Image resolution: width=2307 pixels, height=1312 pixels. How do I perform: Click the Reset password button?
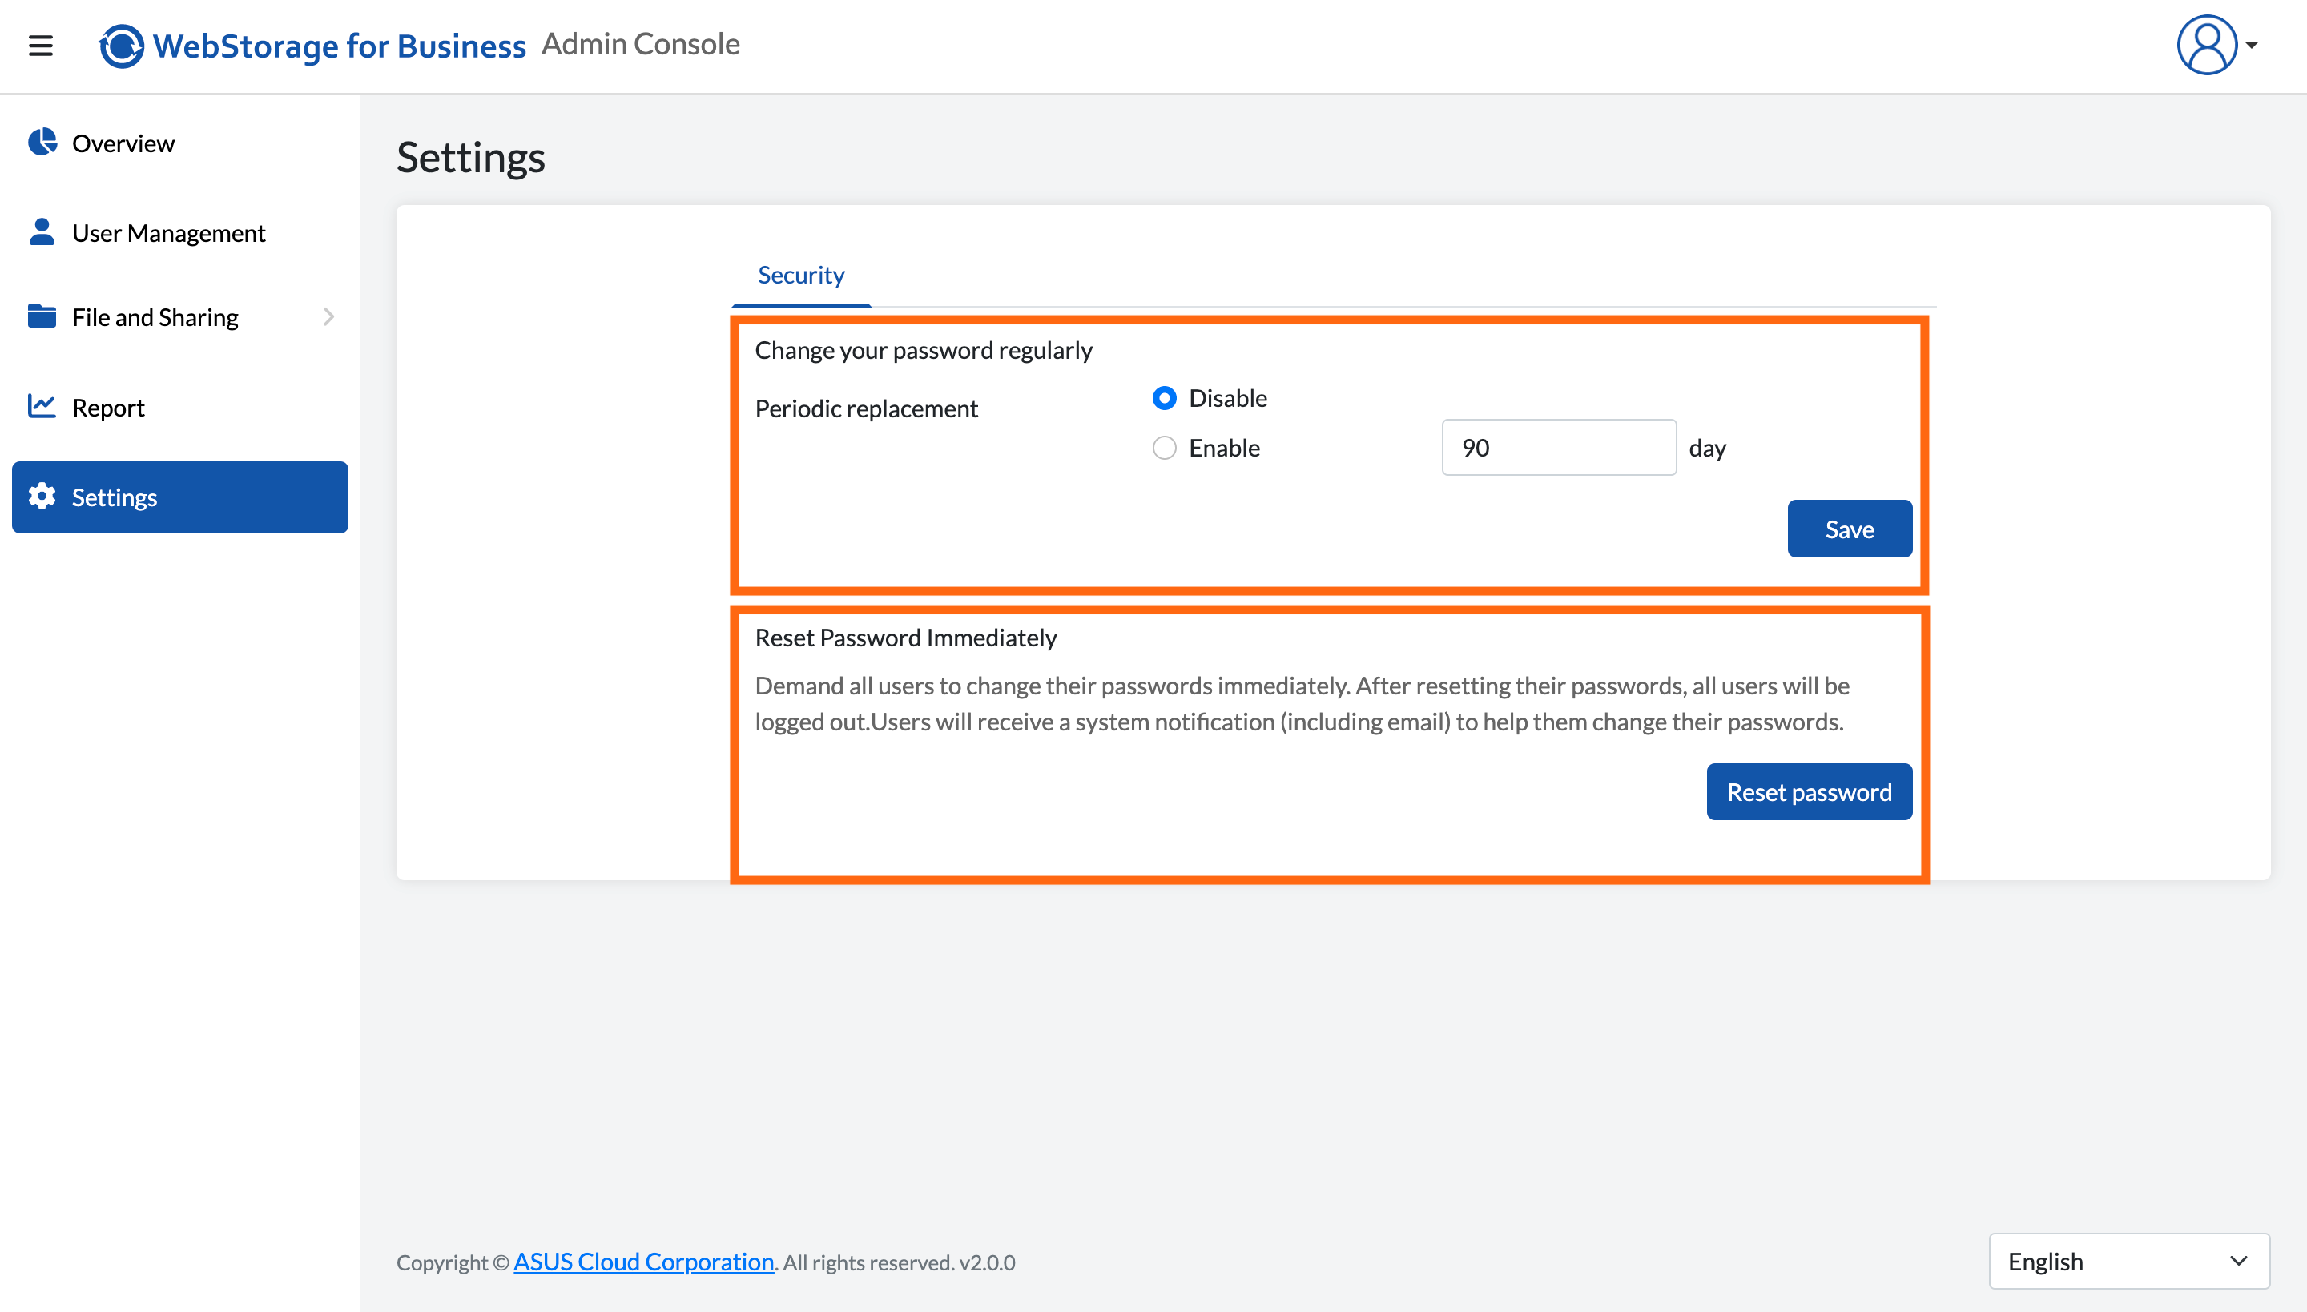(1809, 792)
